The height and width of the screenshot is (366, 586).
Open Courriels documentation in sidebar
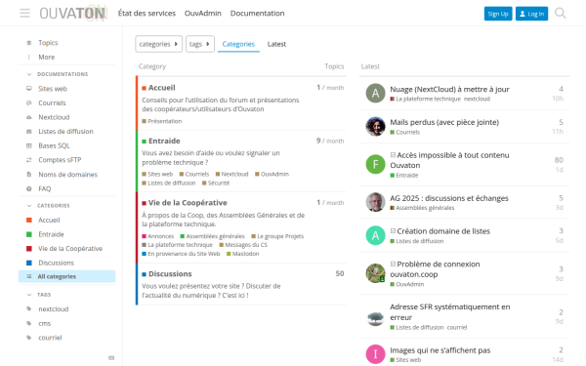(x=52, y=102)
